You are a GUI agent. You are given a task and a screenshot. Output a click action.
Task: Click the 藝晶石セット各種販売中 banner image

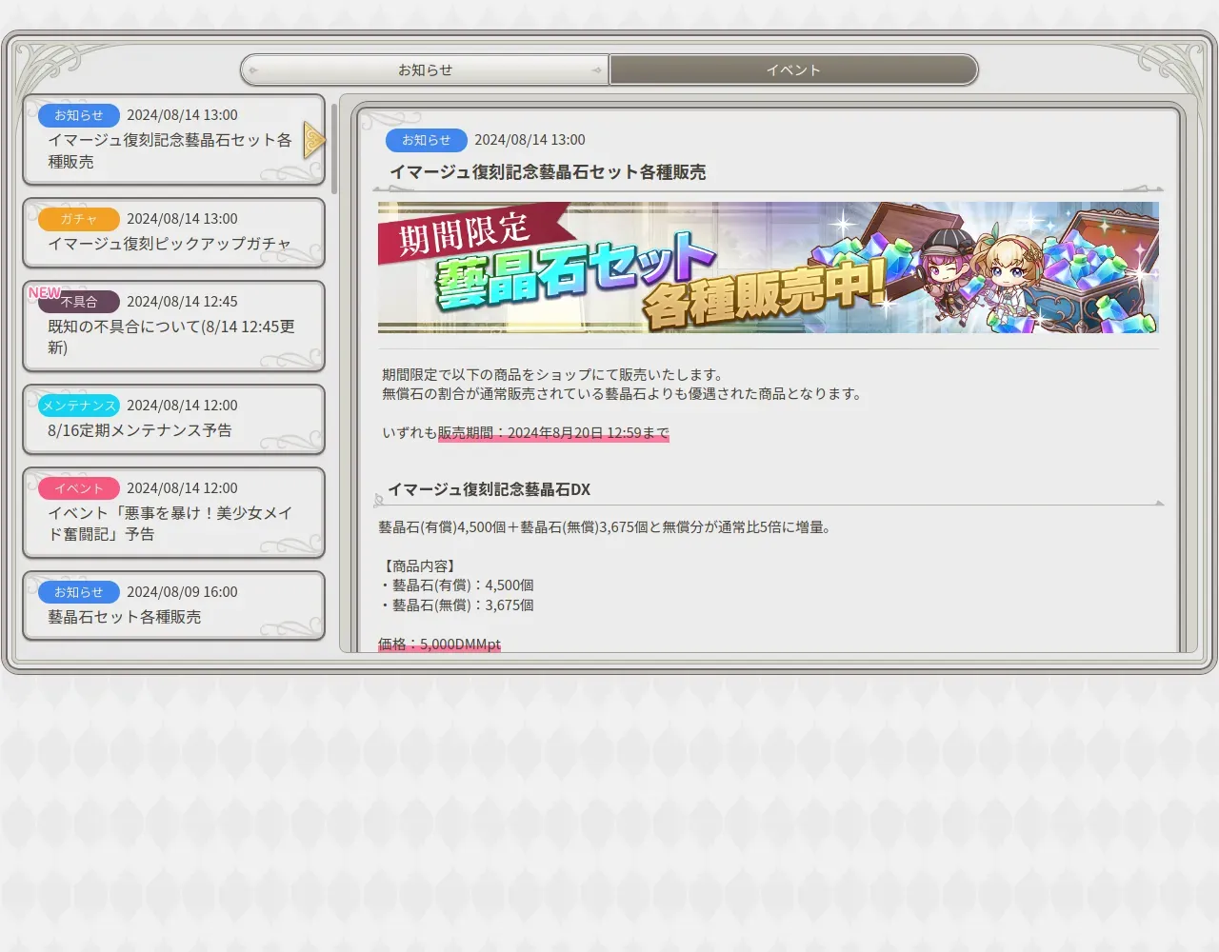tap(769, 267)
